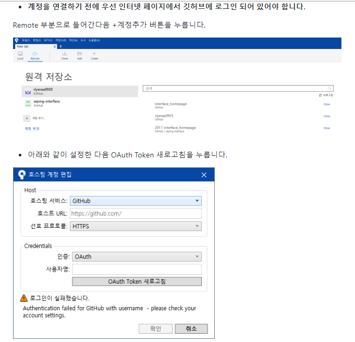The height and width of the screenshot is (342, 355).
Task: Click the 호스트 URL field
Action: [x=136, y=214]
